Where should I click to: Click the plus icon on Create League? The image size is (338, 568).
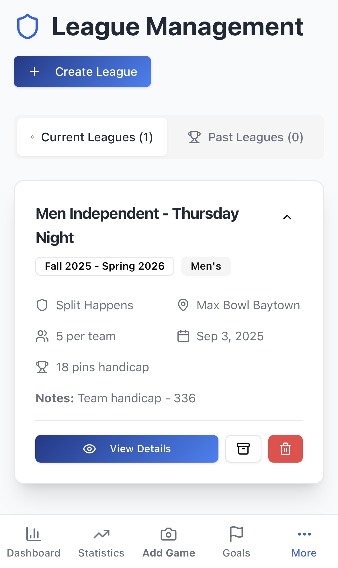[x=35, y=72]
